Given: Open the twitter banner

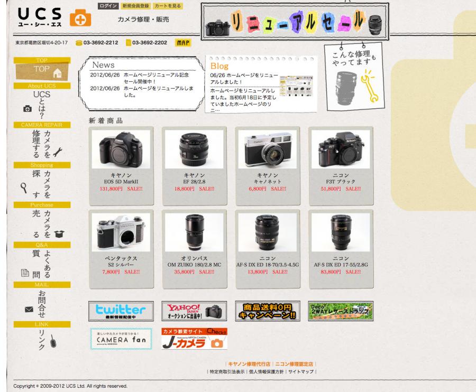Looking at the screenshot, I should pyautogui.click(x=121, y=311).
